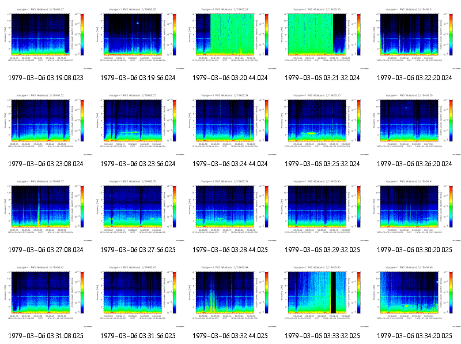Click caption text 1979-03-06 03:22:20.024
The height and width of the screenshot is (344, 461).
414,78
